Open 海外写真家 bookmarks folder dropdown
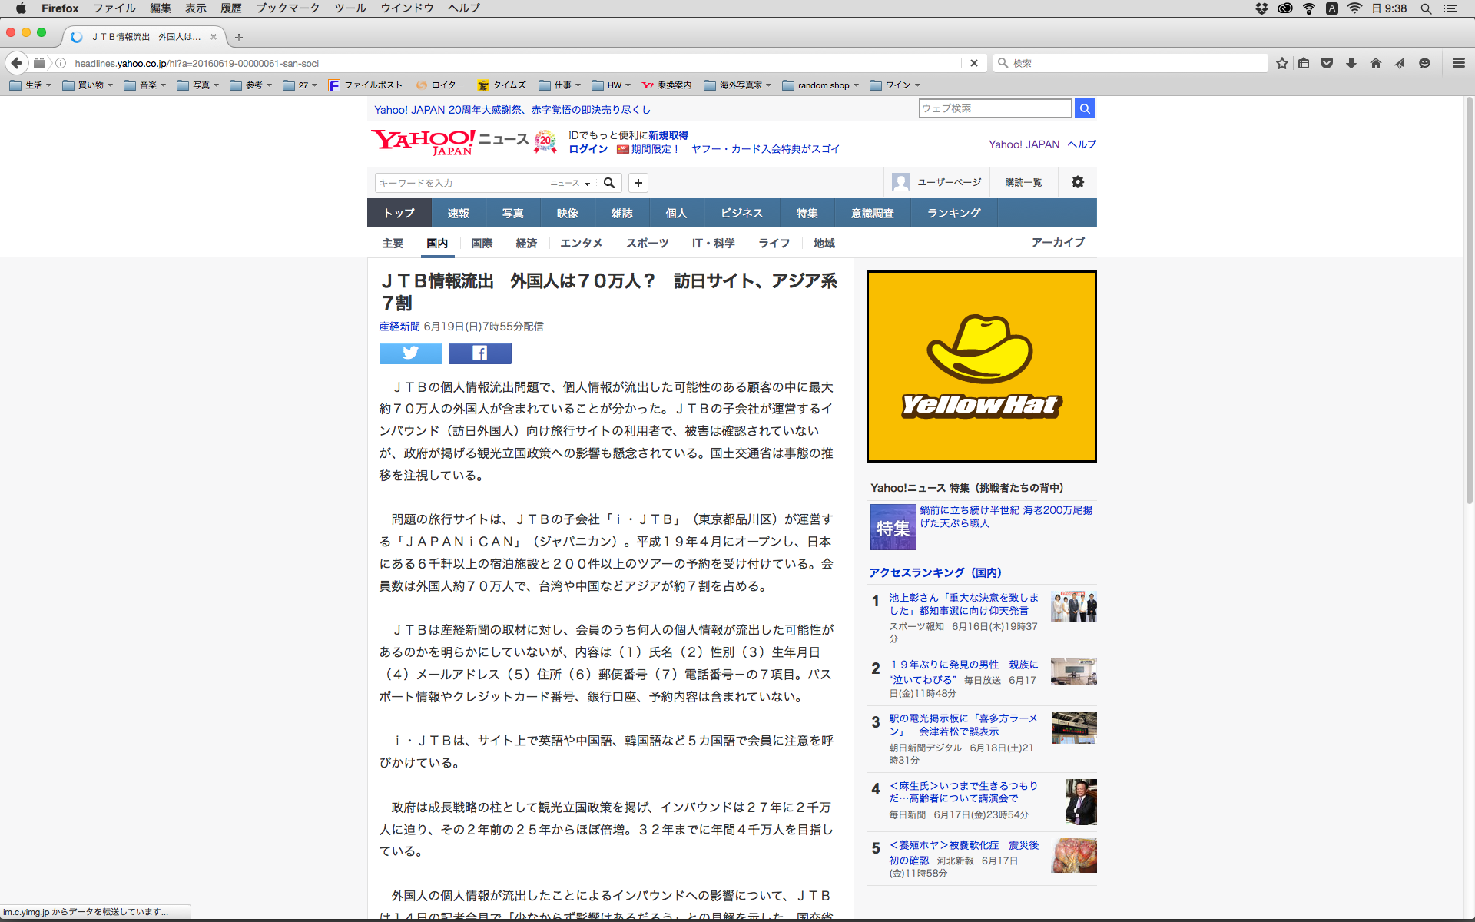This screenshot has width=1475, height=922. (x=737, y=85)
